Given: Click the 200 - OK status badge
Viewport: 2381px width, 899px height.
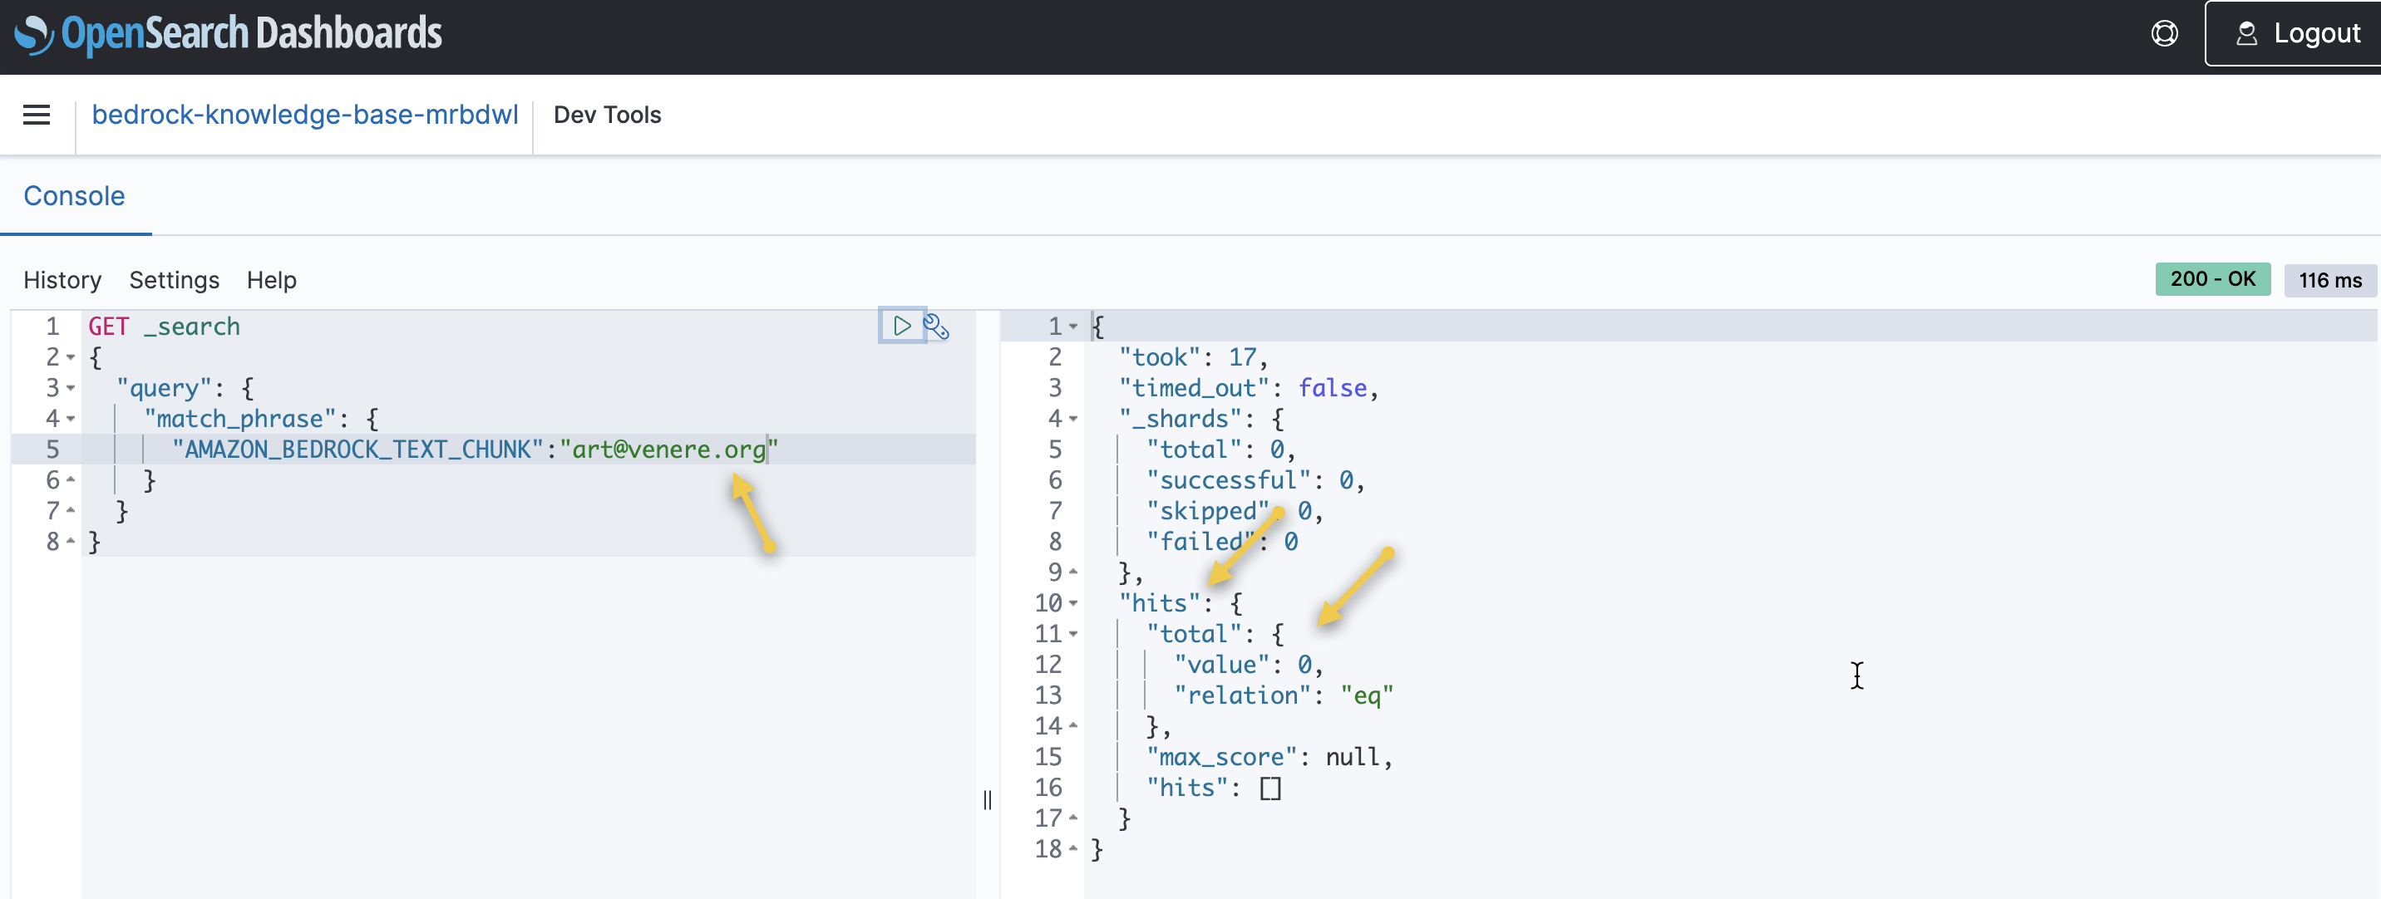Looking at the screenshot, I should point(2212,279).
